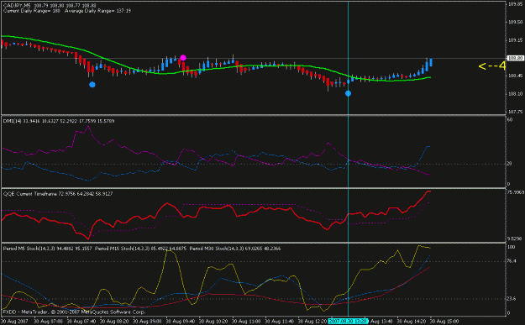
Task: Click the 75.9969 value on QQE scale
Action: 516,192
